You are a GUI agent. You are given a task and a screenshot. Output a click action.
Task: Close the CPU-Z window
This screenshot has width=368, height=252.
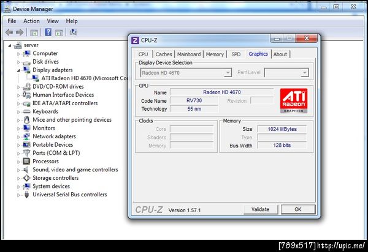307,39
